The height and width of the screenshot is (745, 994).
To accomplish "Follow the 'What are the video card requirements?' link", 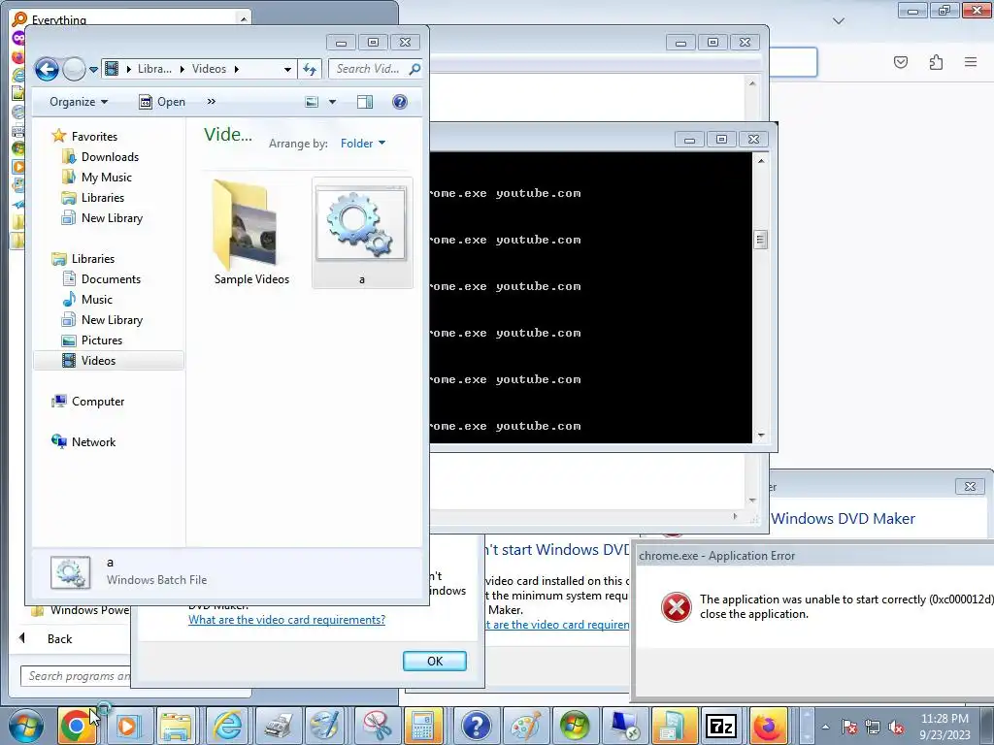I will [286, 620].
